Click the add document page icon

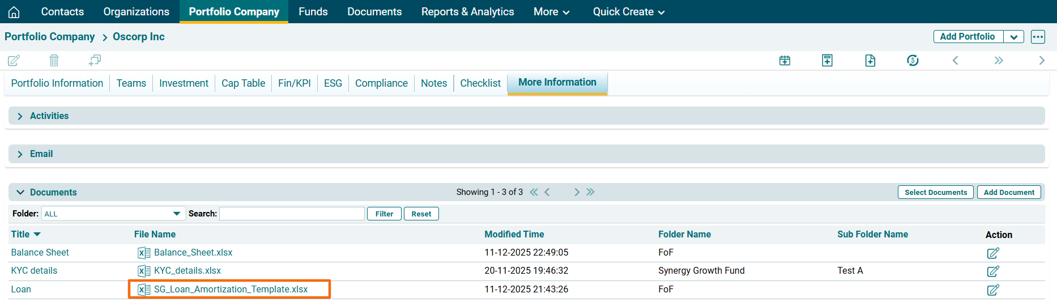[870, 61]
